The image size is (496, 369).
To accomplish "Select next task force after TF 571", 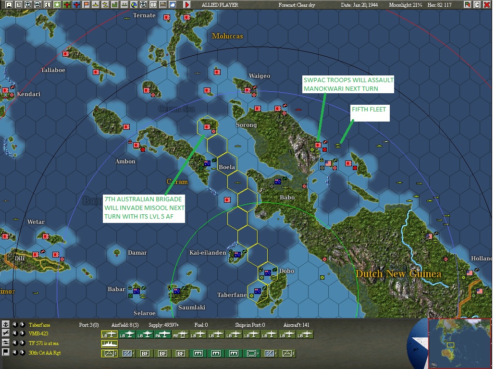I will (x=22, y=343).
